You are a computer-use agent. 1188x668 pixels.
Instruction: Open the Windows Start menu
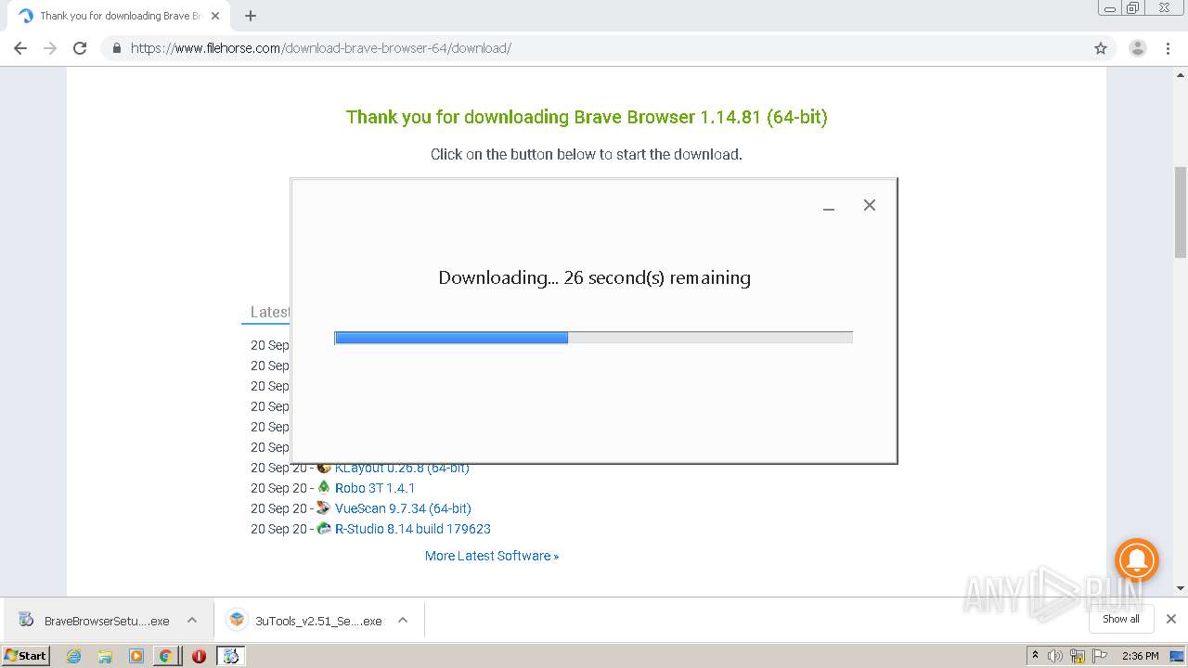26,655
